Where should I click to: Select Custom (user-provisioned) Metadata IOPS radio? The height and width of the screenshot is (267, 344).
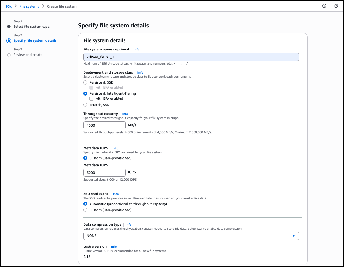pyautogui.click(x=85, y=158)
